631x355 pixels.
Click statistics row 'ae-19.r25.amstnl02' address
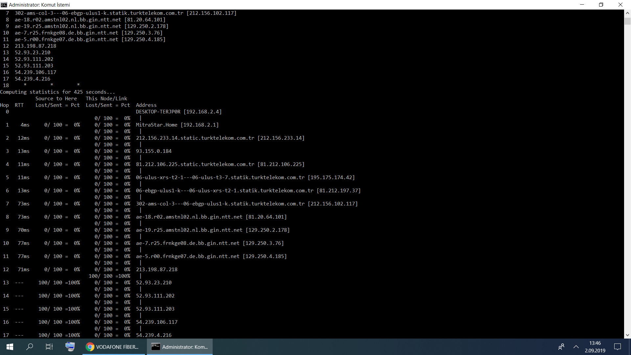(x=213, y=230)
